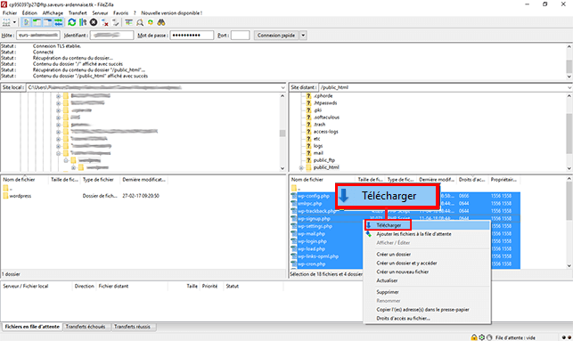Open the Transfert menu

78,12
